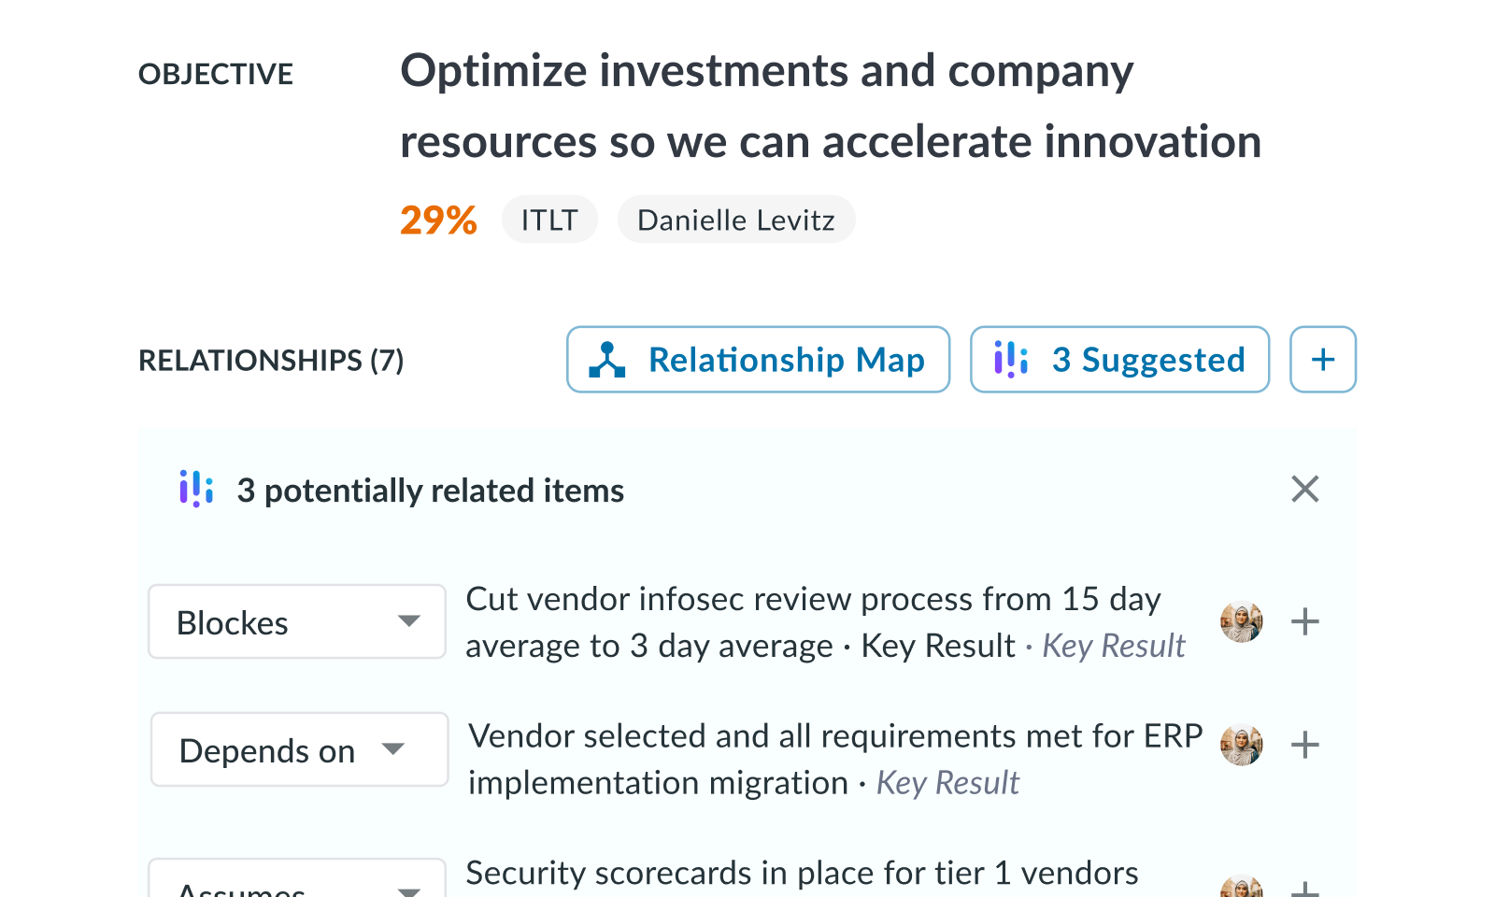Click avatar beside vendor infosec review item
This screenshot has width=1495, height=897.
[x=1242, y=621]
